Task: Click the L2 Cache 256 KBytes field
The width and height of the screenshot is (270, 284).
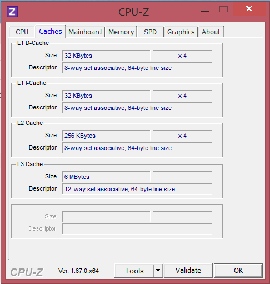Action: point(106,136)
